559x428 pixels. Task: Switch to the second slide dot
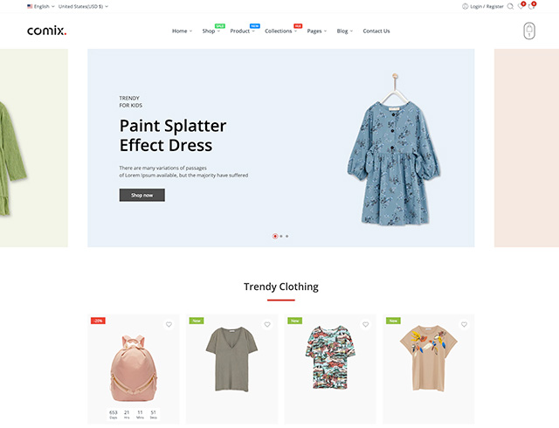click(281, 236)
